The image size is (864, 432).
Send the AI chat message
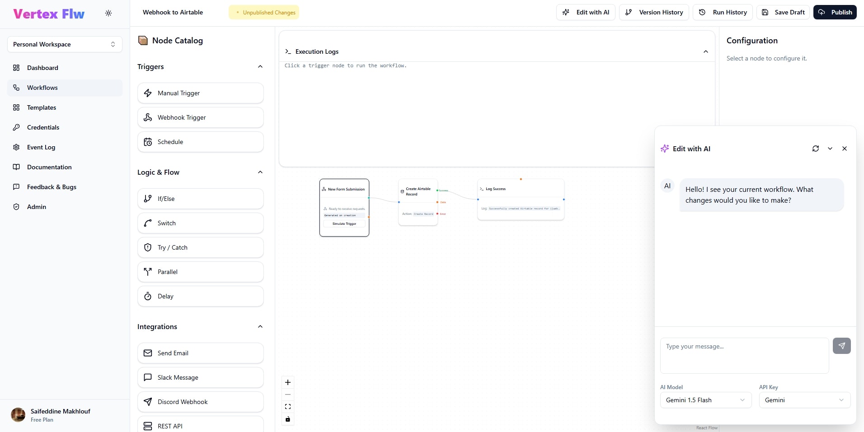coord(842,346)
